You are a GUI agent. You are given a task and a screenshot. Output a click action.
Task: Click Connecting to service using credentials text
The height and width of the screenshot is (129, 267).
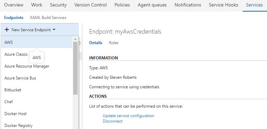[x=124, y=87]
